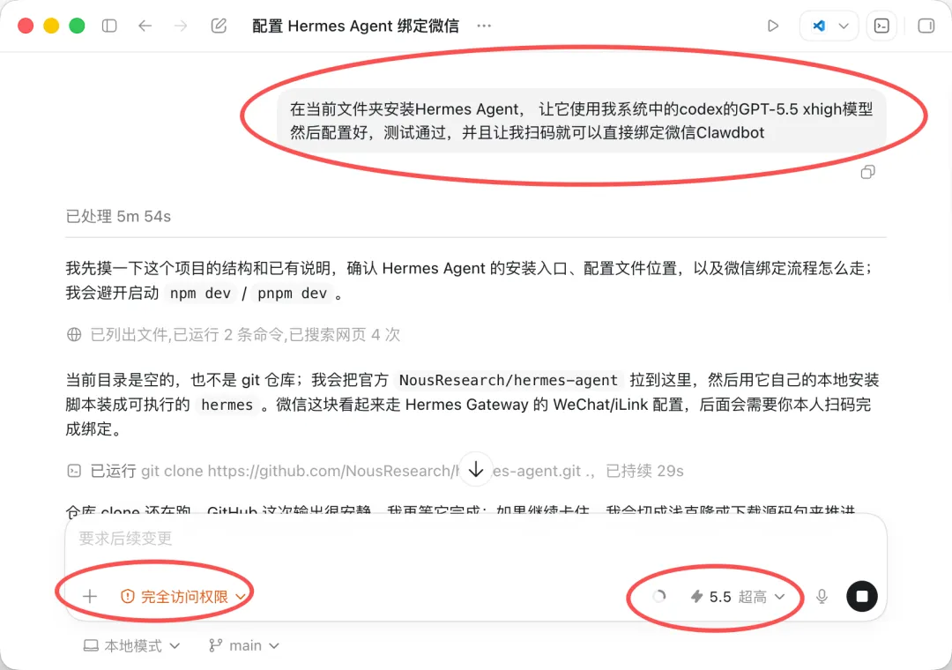Click the inline code NousResearch/hermes-agent

click(509, 380)
